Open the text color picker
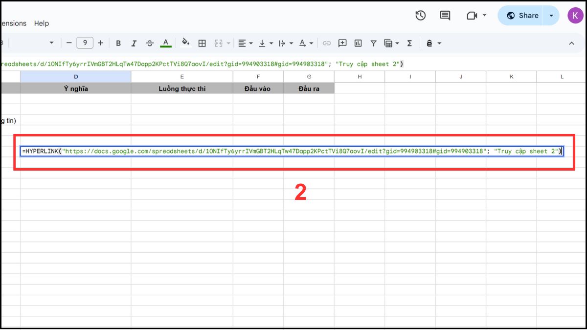The height and width of the screenshot is (330, 587). 166,43
